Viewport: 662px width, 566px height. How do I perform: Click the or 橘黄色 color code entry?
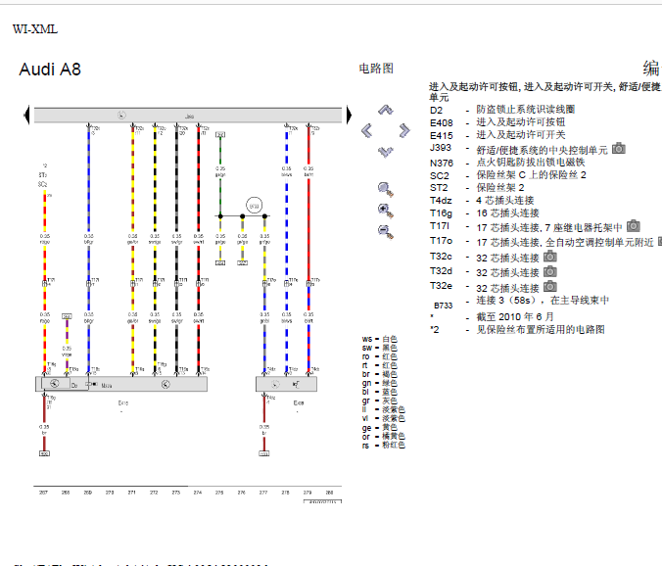383,437
